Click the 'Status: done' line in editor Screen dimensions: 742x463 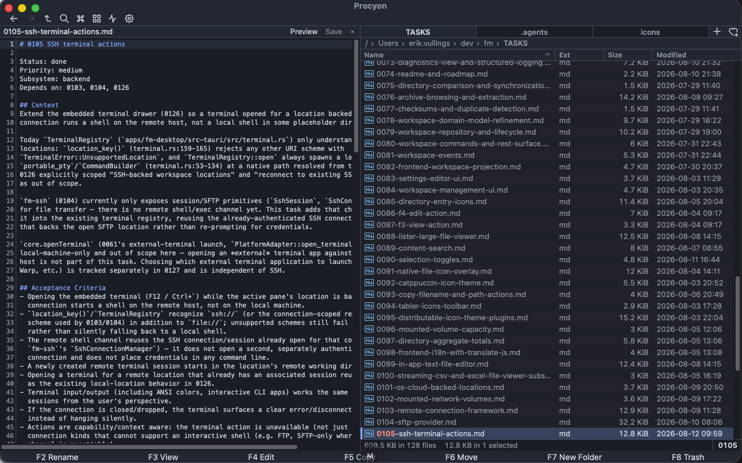(43, 62)
